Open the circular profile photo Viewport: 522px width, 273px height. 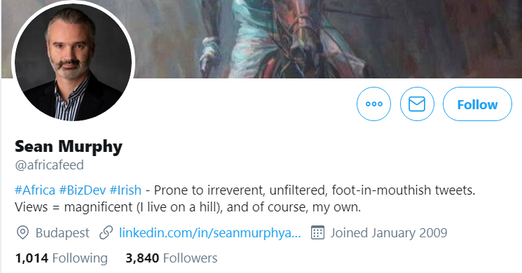(74, 62)
